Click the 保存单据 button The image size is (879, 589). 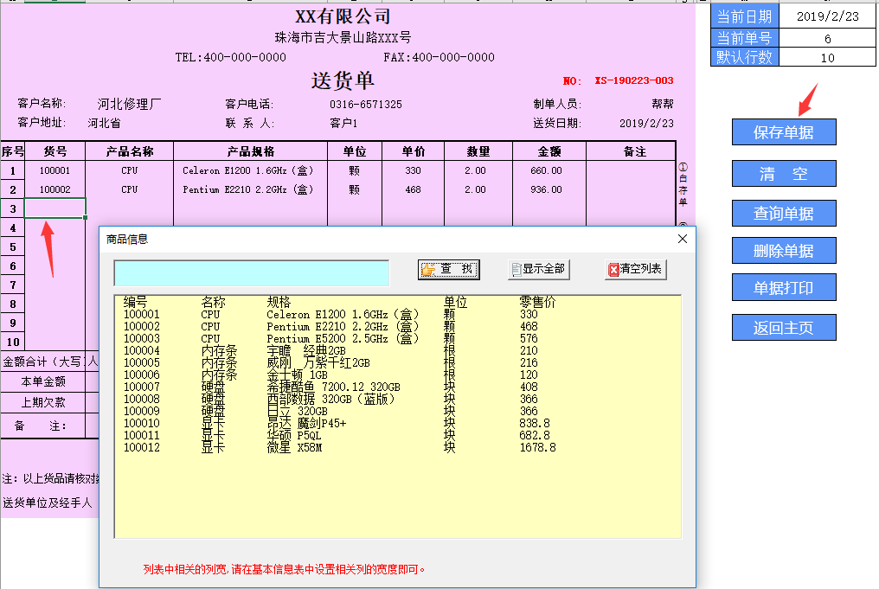click(x=784, y=132)
